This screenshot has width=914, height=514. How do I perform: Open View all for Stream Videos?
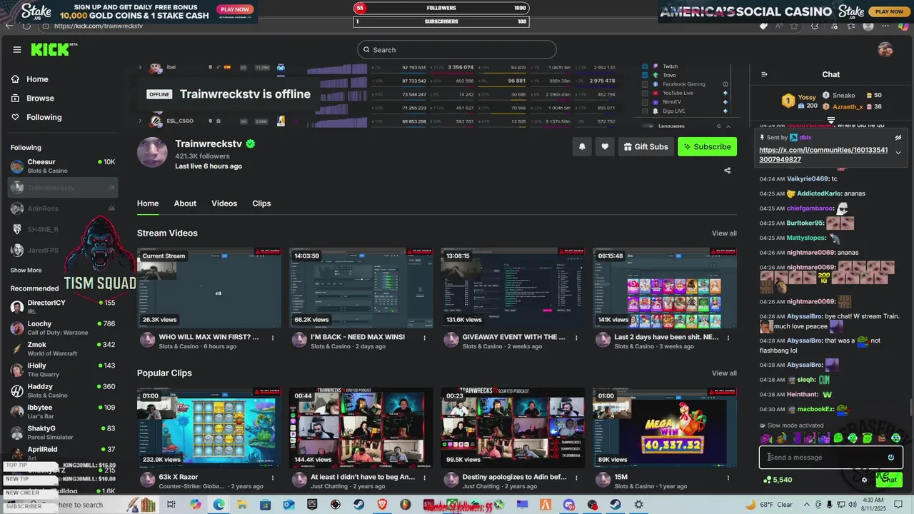point(724,233)
